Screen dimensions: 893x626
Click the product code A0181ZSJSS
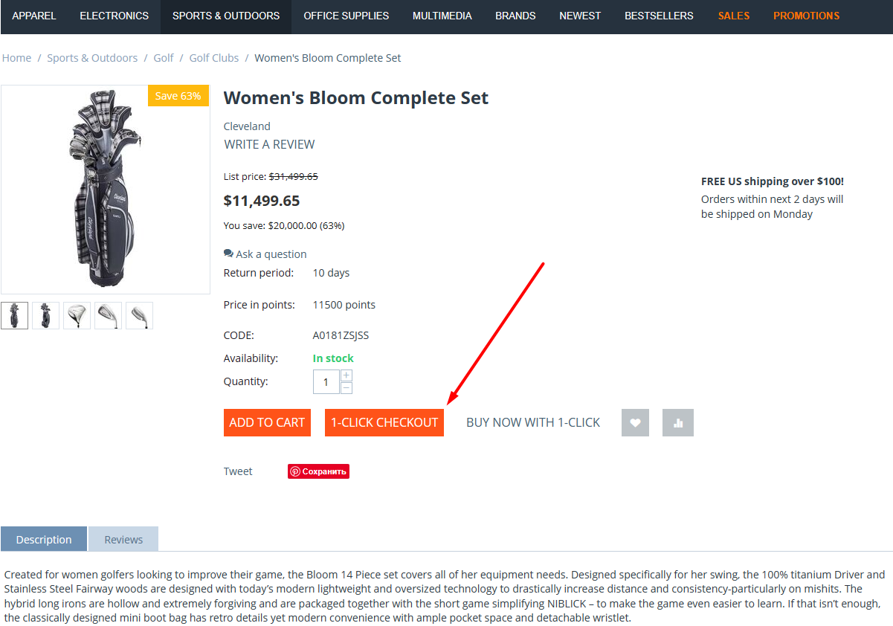(x=341, y=335)
